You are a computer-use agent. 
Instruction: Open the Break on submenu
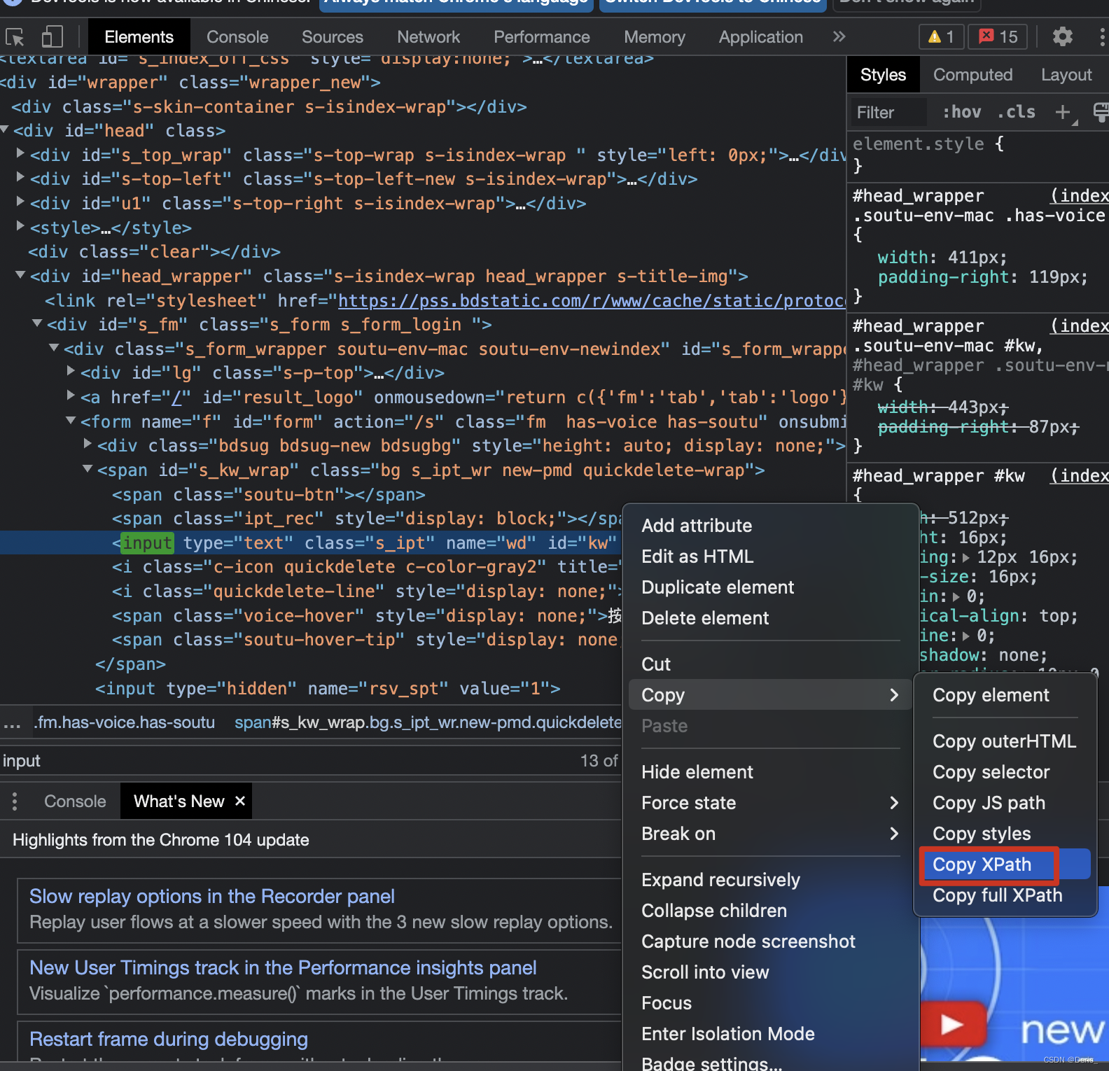770,834
